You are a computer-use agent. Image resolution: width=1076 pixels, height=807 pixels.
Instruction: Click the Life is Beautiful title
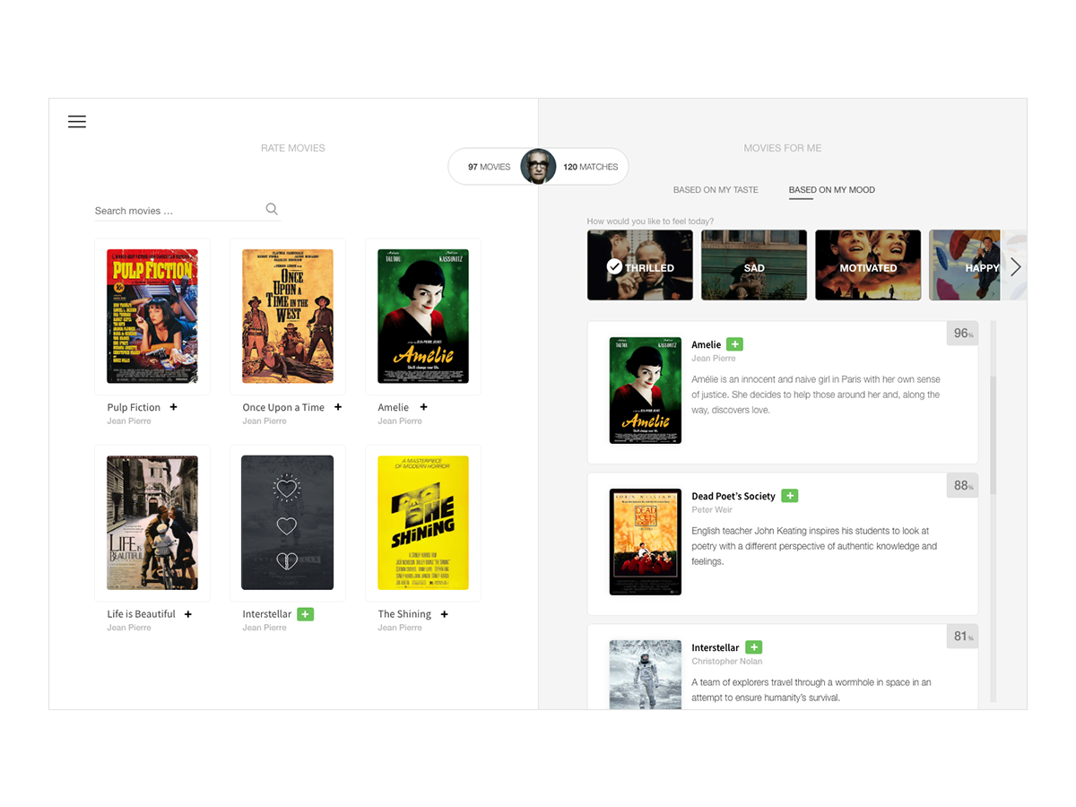tap(142, 614)
